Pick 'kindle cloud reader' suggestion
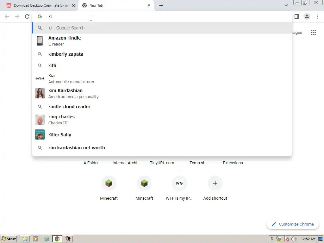 (x=162, y=107)
